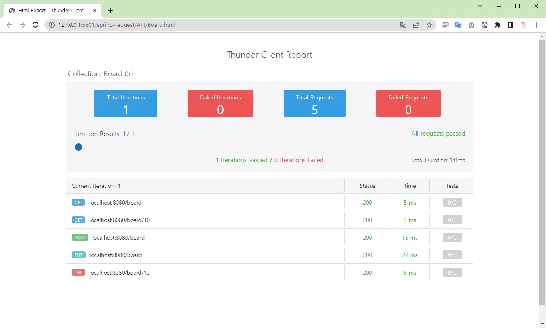Click the 1 Iterations Passed text
Image resolution: width=546 pixels, height=328 pixels.
point(241,160)
